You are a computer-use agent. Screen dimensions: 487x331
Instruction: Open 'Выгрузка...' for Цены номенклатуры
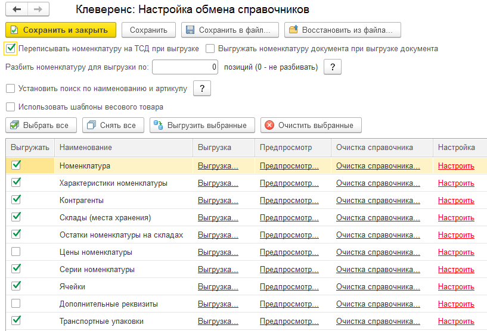pos(218,252)
